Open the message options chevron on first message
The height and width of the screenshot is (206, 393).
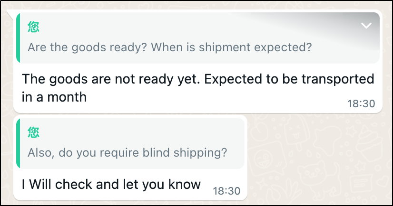(x=366, y=26)
